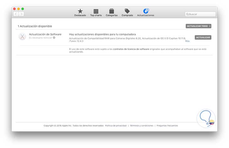Click the 1 Actualización disponible heading

pyautogui.click(x=35, y=26)
